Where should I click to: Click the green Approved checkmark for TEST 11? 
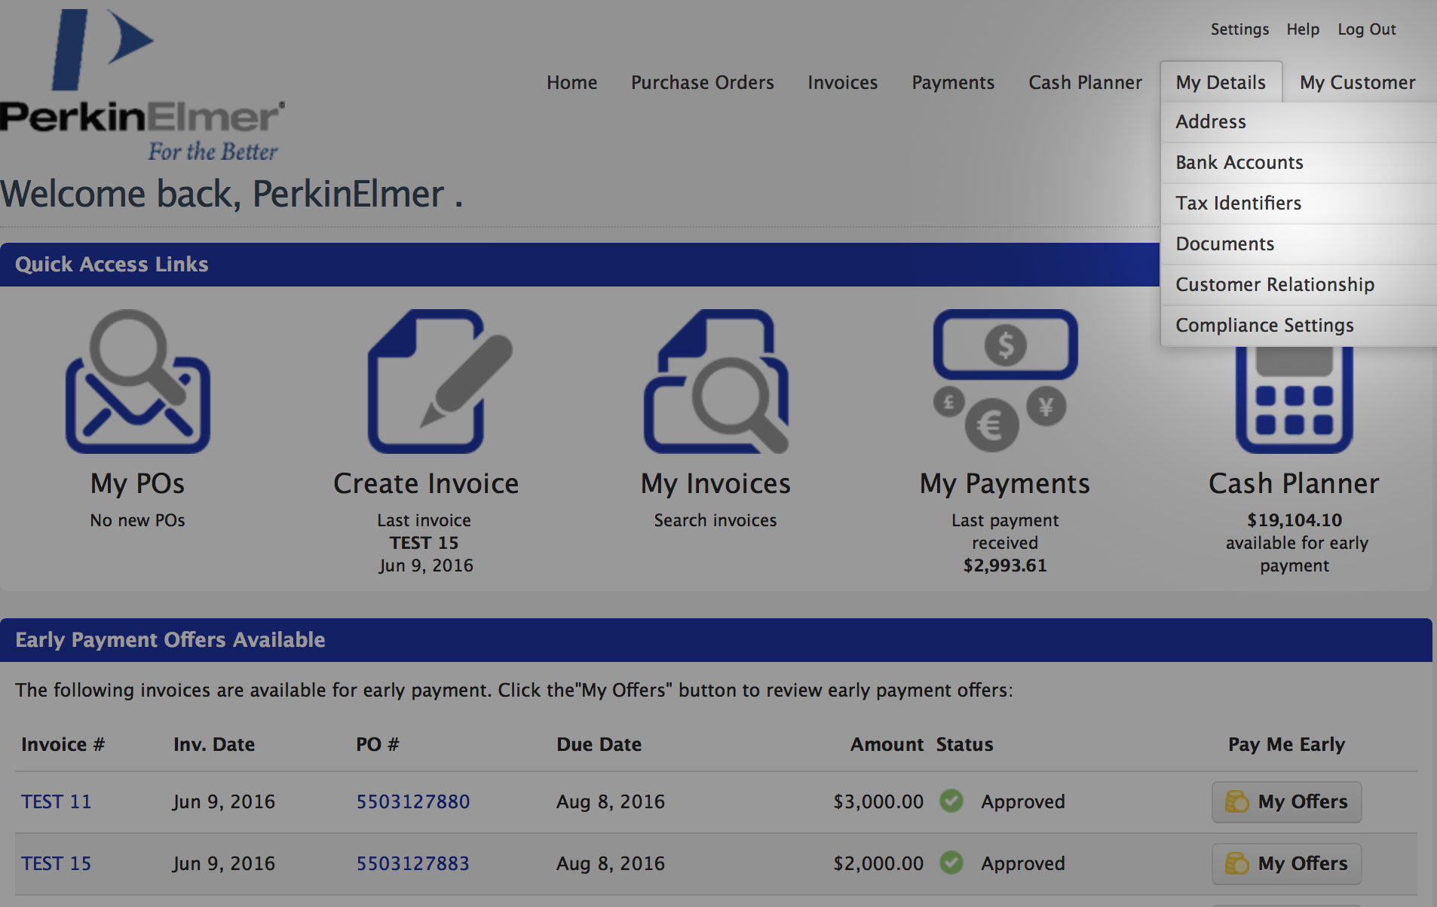coord(951,801)
